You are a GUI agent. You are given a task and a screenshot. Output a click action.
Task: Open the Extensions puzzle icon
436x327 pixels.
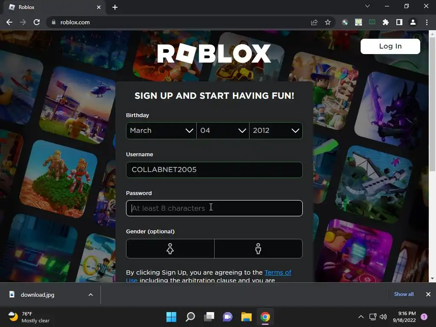385,22
